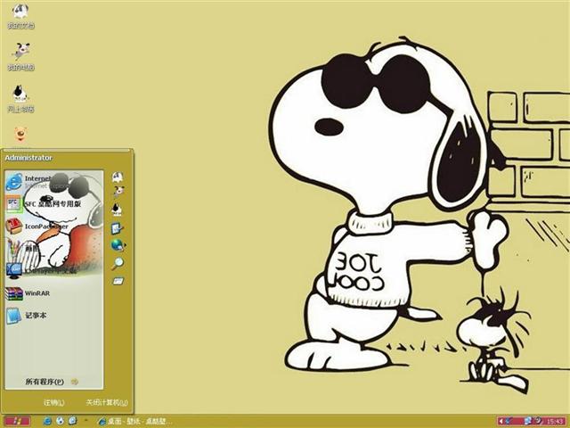Open the topmost Snoopy icon in Start menu's right column
The width and height of the screenshot is (570, 428).
tap(117, 177)
